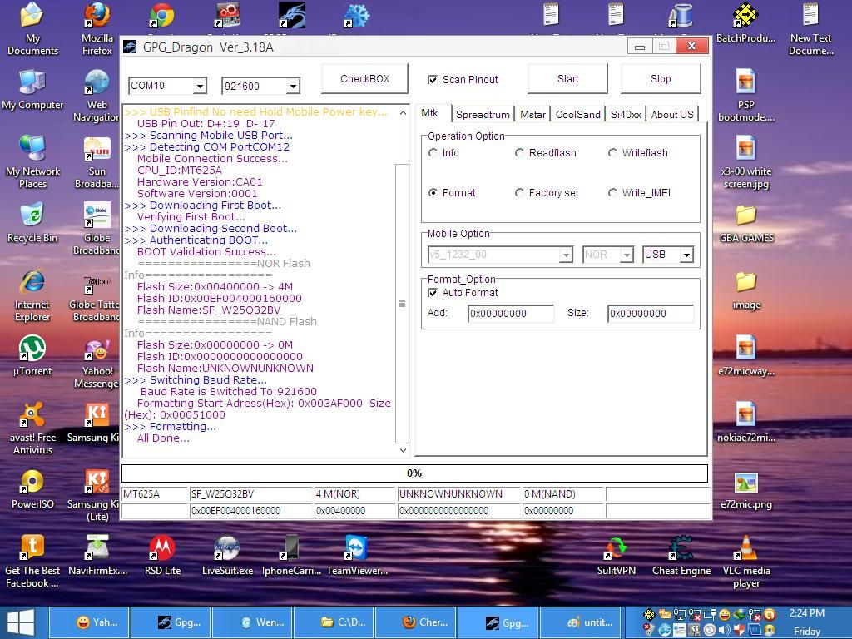
Task: Switch to the Spreadtrum tab
Action: (x=483, y=115)
